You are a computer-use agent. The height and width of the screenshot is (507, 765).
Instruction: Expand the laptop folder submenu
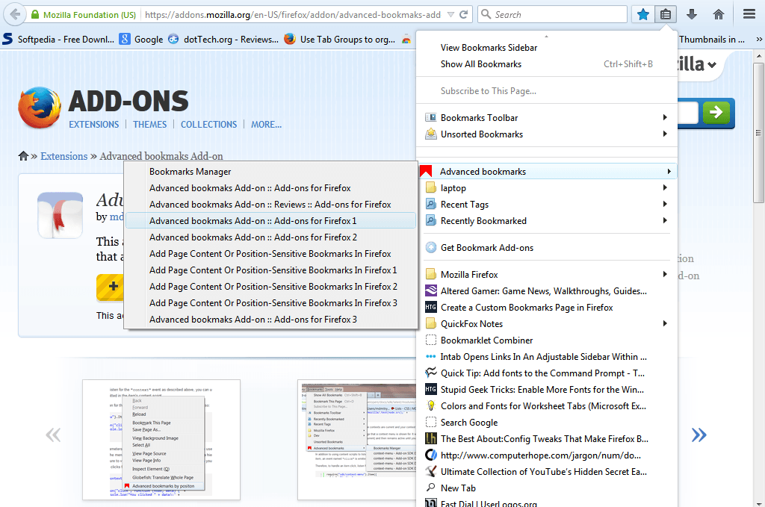[x=523, y=187]
